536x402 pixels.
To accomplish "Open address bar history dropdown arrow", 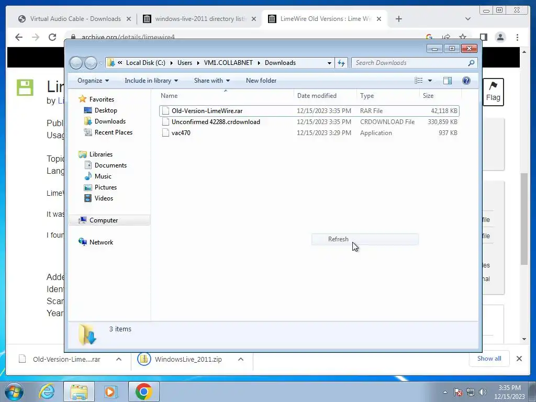I will click(x=329, y=63).
